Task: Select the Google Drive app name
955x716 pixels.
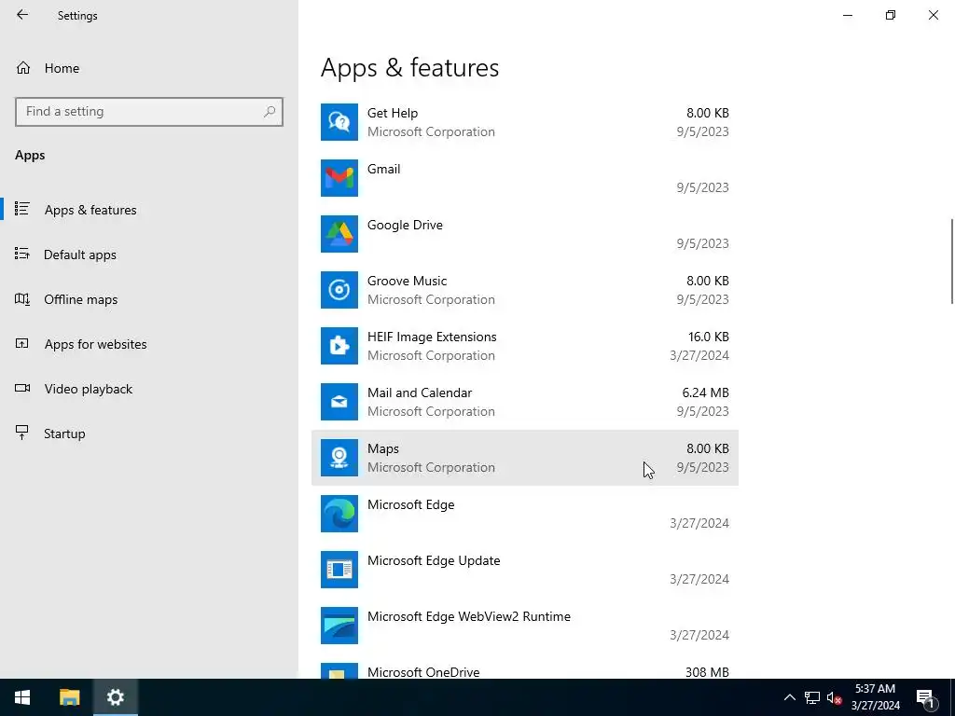Action: [405, 225]
